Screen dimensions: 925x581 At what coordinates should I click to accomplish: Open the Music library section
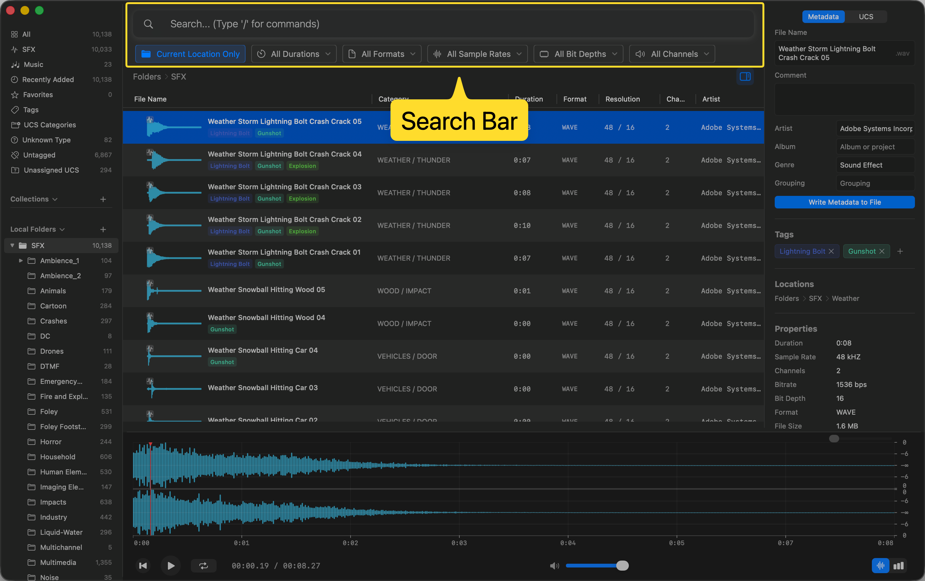[x=61, y=64]
